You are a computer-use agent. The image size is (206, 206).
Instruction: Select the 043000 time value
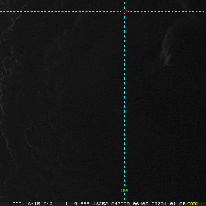coord(121,204)
